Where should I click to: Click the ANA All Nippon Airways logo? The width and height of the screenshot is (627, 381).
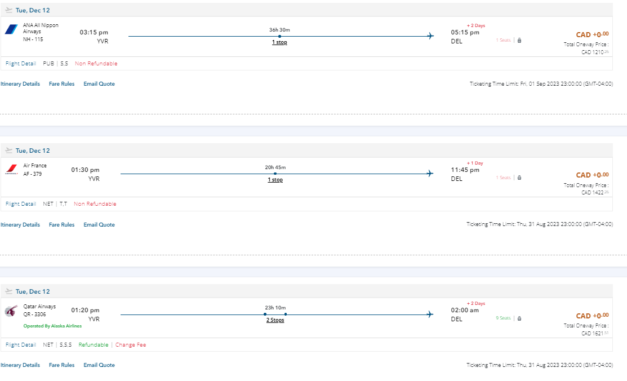pos(11,29)
